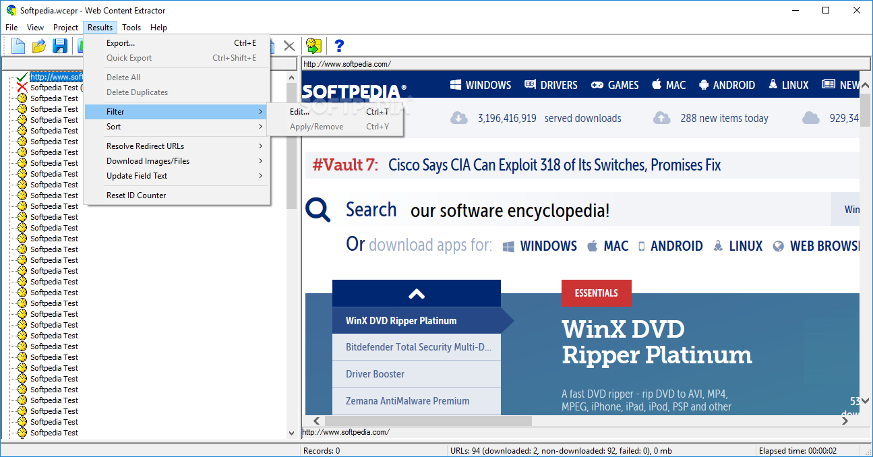The image size is (873, 457).
Task: Click Reset ID Counter menu entry
Action: pyautogui.click(x=177, y=195)
